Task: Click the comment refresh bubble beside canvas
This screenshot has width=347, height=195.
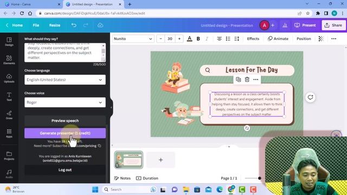Action: click(x=310, y=97)
